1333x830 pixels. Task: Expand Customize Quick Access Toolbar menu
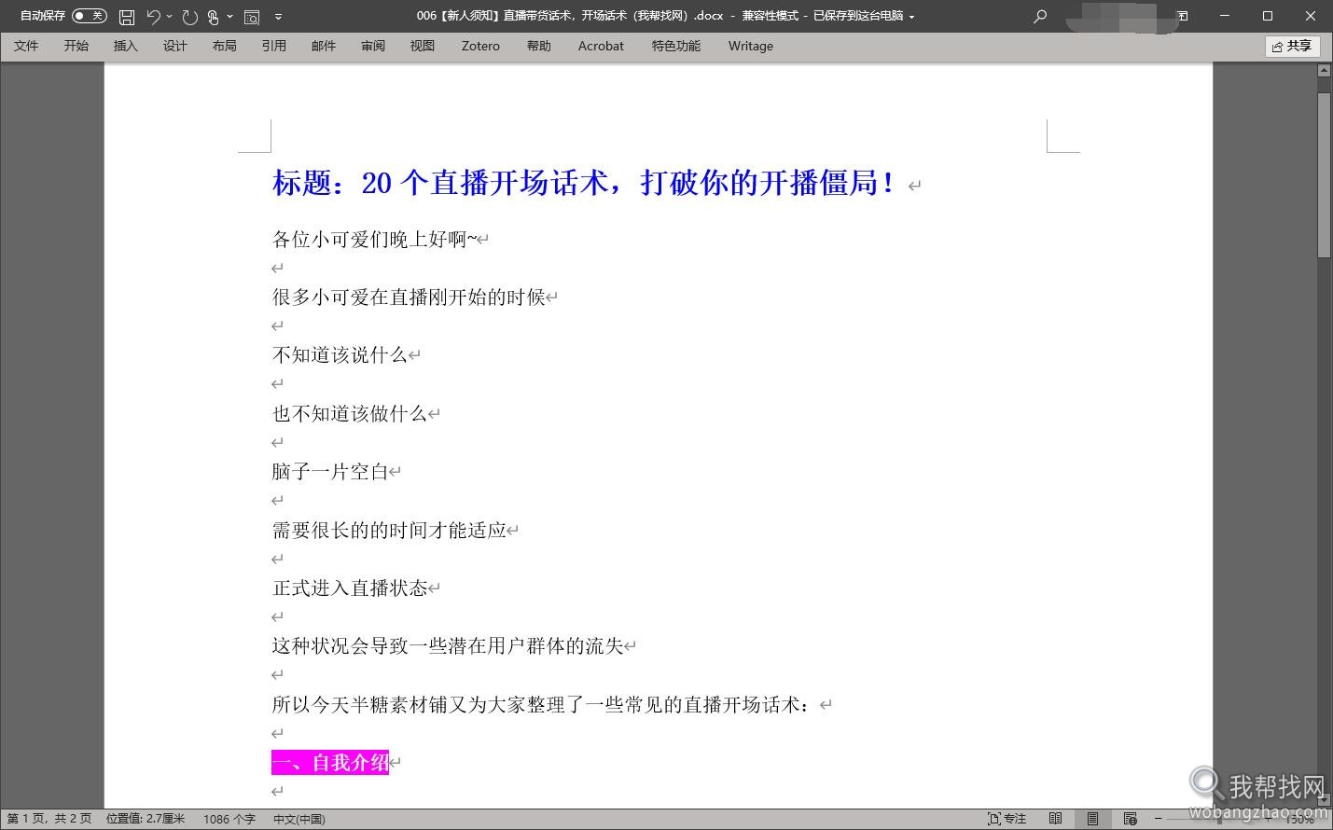pos(278,16)
